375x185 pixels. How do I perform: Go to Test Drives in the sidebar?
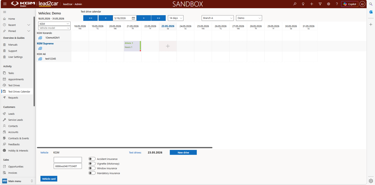[14, 85]
